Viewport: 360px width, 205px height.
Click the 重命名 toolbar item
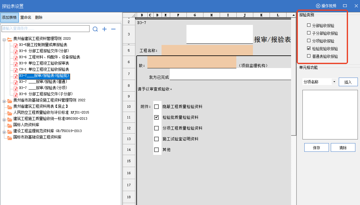coord(26,18)
